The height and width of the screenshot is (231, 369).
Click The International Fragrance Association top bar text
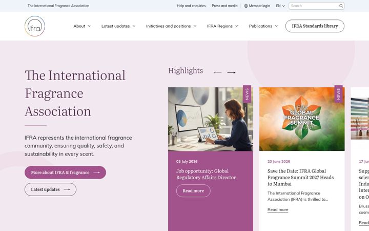click(58, 6)
